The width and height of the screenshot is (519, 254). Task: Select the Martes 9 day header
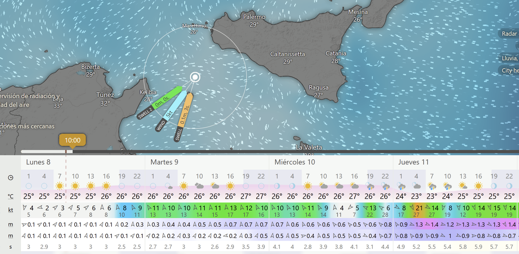tap(164, 162)
